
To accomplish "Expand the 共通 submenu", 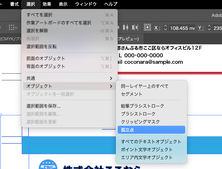I will tap(69, 78).
